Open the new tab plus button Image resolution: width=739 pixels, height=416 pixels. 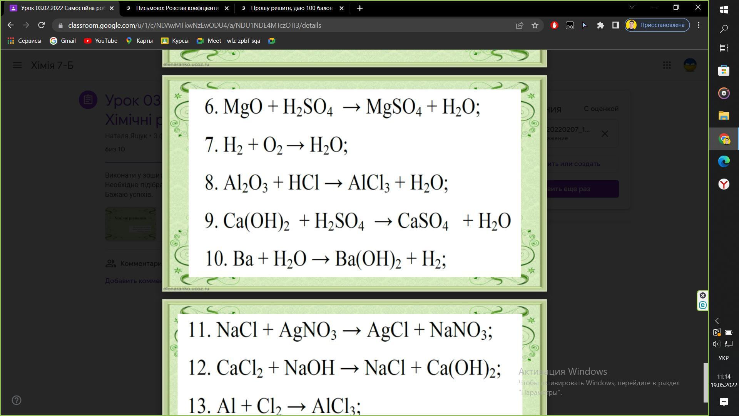point(359,8)
